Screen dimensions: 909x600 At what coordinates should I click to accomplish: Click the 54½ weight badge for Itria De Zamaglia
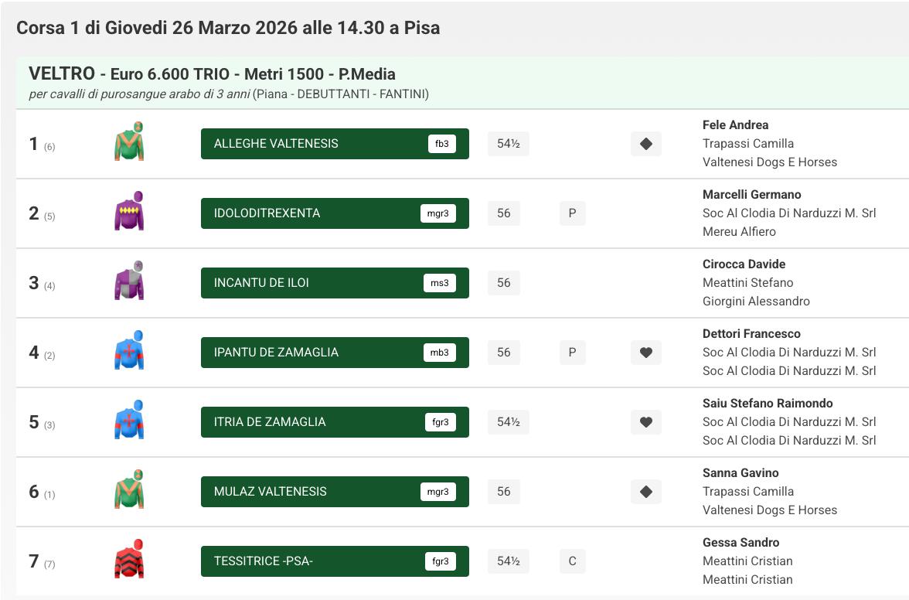508,422
